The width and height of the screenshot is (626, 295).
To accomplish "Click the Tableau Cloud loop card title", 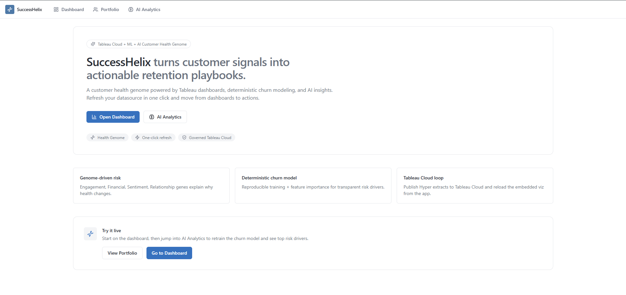I will click(423, 178).
